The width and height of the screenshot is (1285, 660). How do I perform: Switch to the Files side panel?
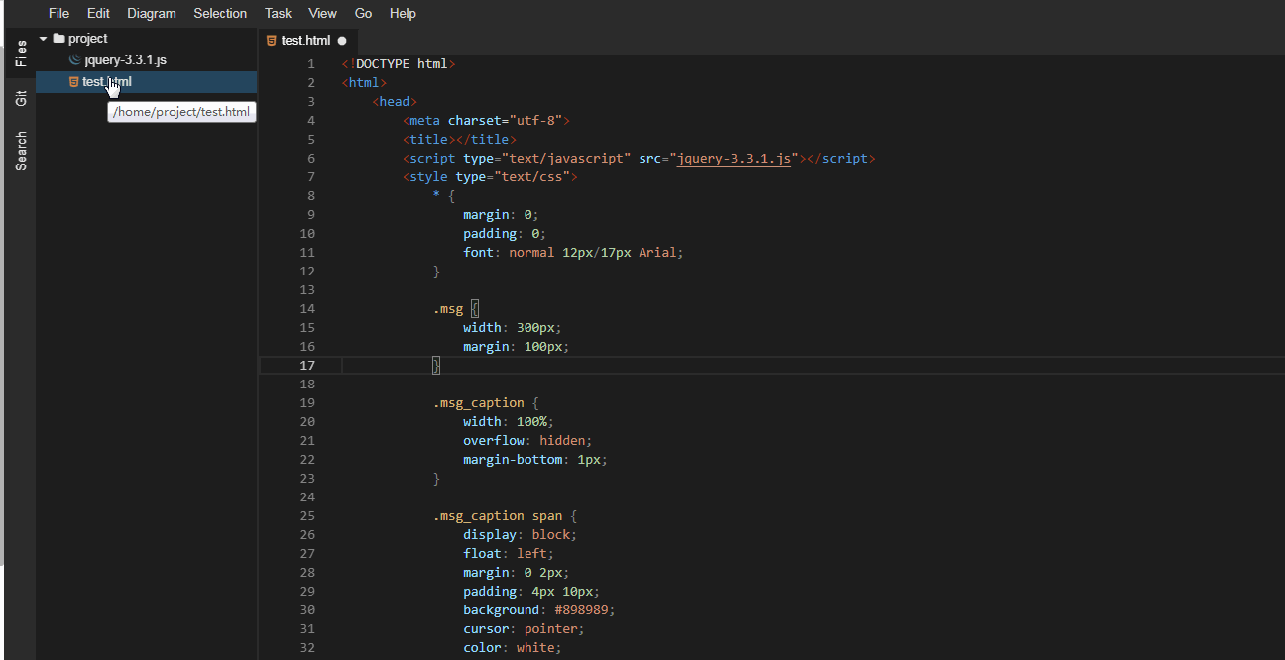(21, 55)
